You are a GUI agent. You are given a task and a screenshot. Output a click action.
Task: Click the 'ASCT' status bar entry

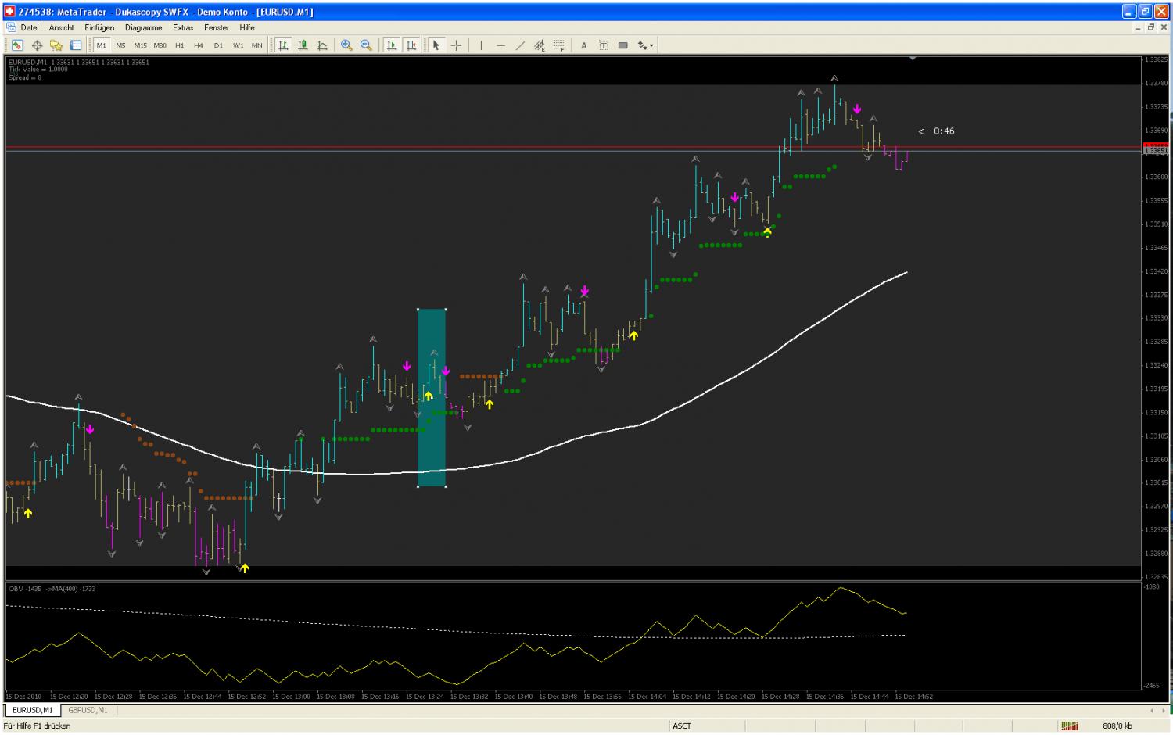[682, 726]
